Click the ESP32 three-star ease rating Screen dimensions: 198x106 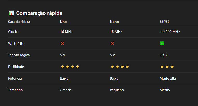coord(167,67)
